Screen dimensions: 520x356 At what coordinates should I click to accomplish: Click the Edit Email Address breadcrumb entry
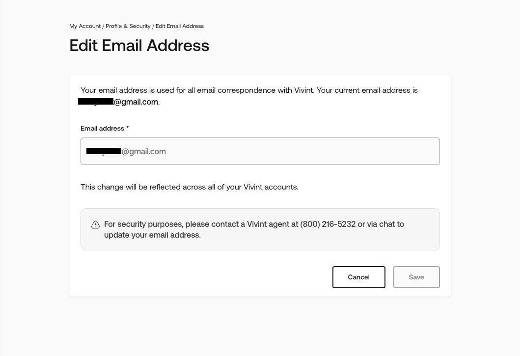pos(179,26)
